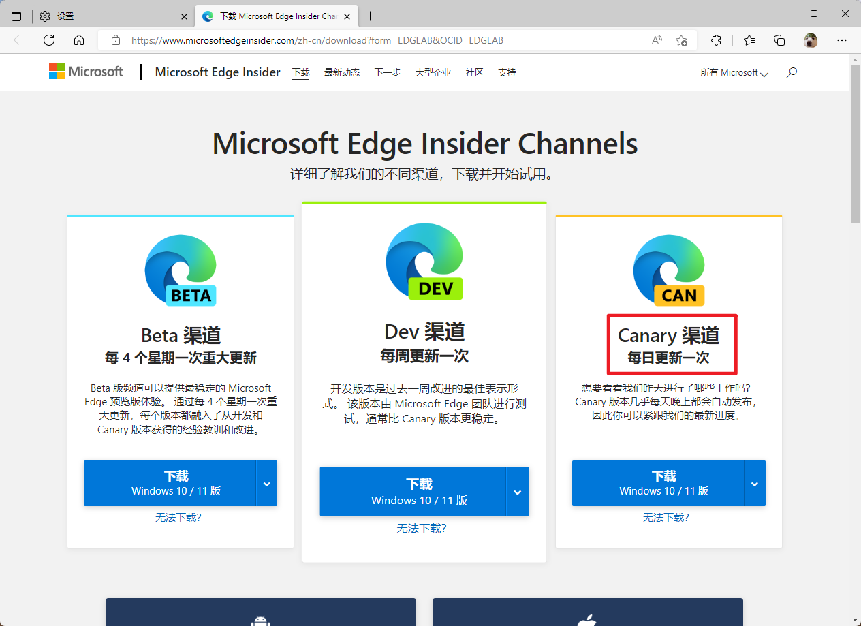Open the Extensions puzzle icon
Image resolution: width=861 pixels, height=626 pixels.
click(x=716, y=40)
